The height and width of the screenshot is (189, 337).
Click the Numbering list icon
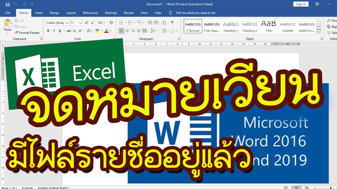coord(130,23)
